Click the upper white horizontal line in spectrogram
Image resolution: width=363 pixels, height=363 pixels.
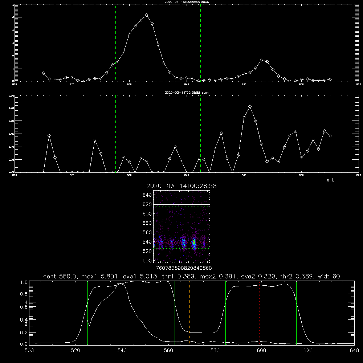coord(181,204)
